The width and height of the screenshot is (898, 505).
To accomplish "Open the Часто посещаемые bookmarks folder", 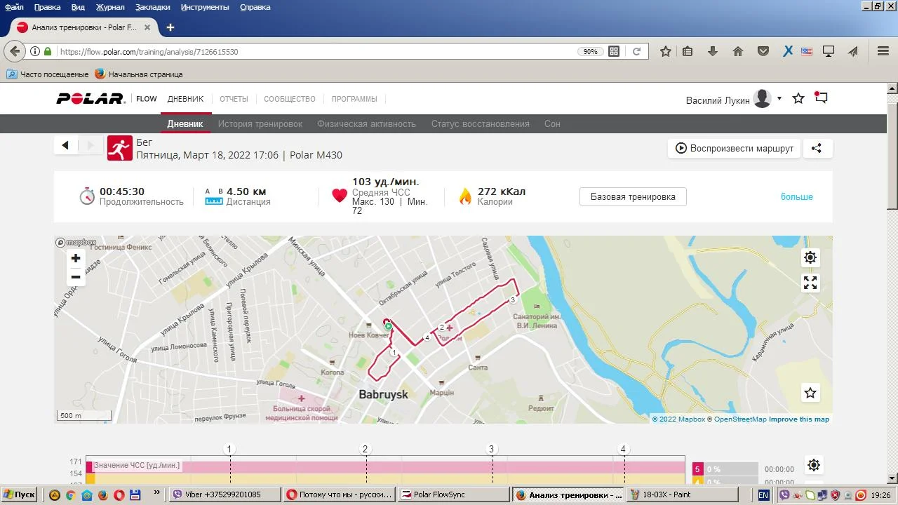I will [48, 74].
